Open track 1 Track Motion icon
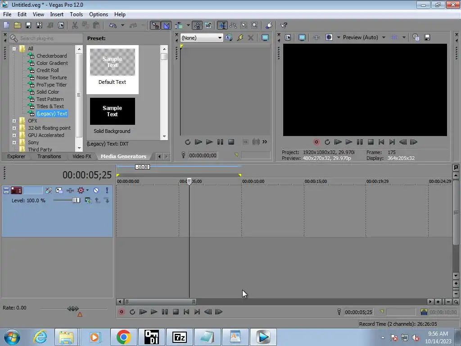This screenshot has height=346, width=461. [59, 191]
